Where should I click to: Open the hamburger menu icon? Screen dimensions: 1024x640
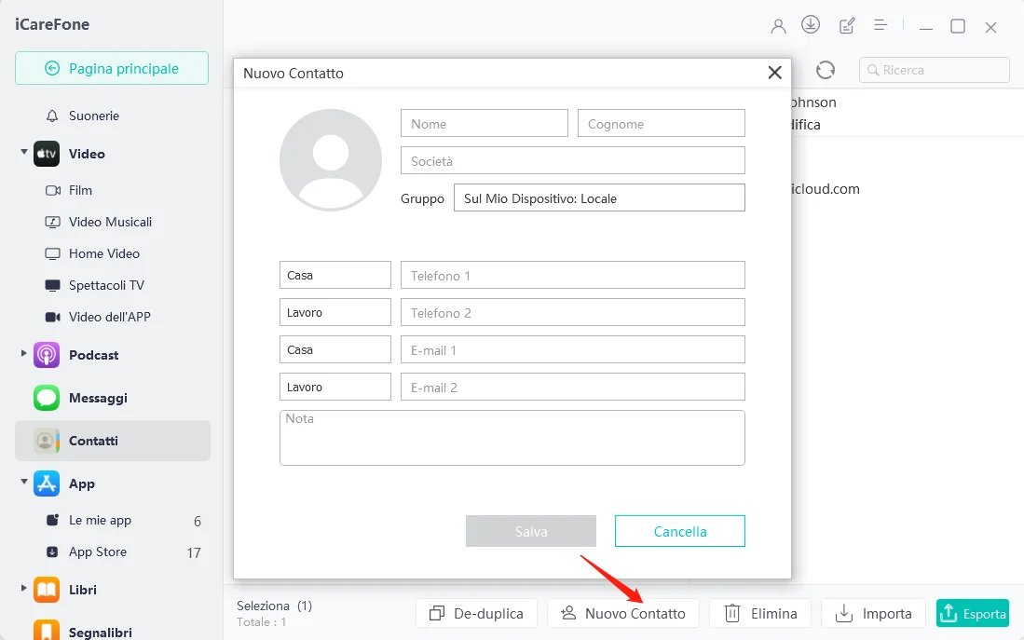pos(881,26)
